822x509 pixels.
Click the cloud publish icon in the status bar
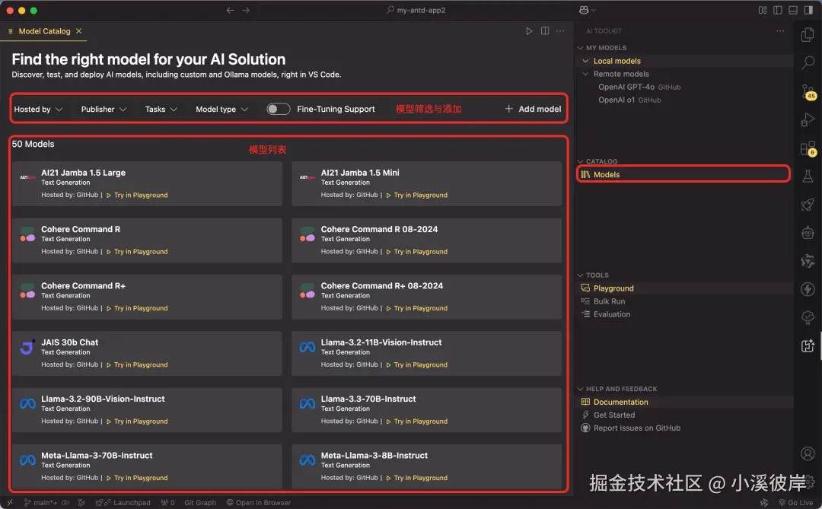coord(65,502)
